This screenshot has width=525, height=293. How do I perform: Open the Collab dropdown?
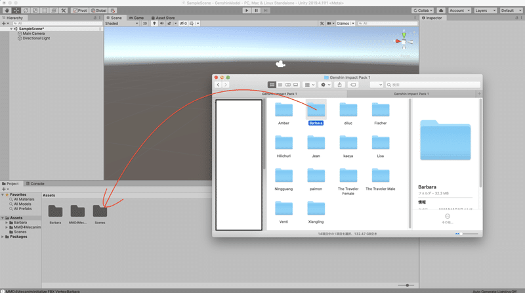(x=423, y=11)
